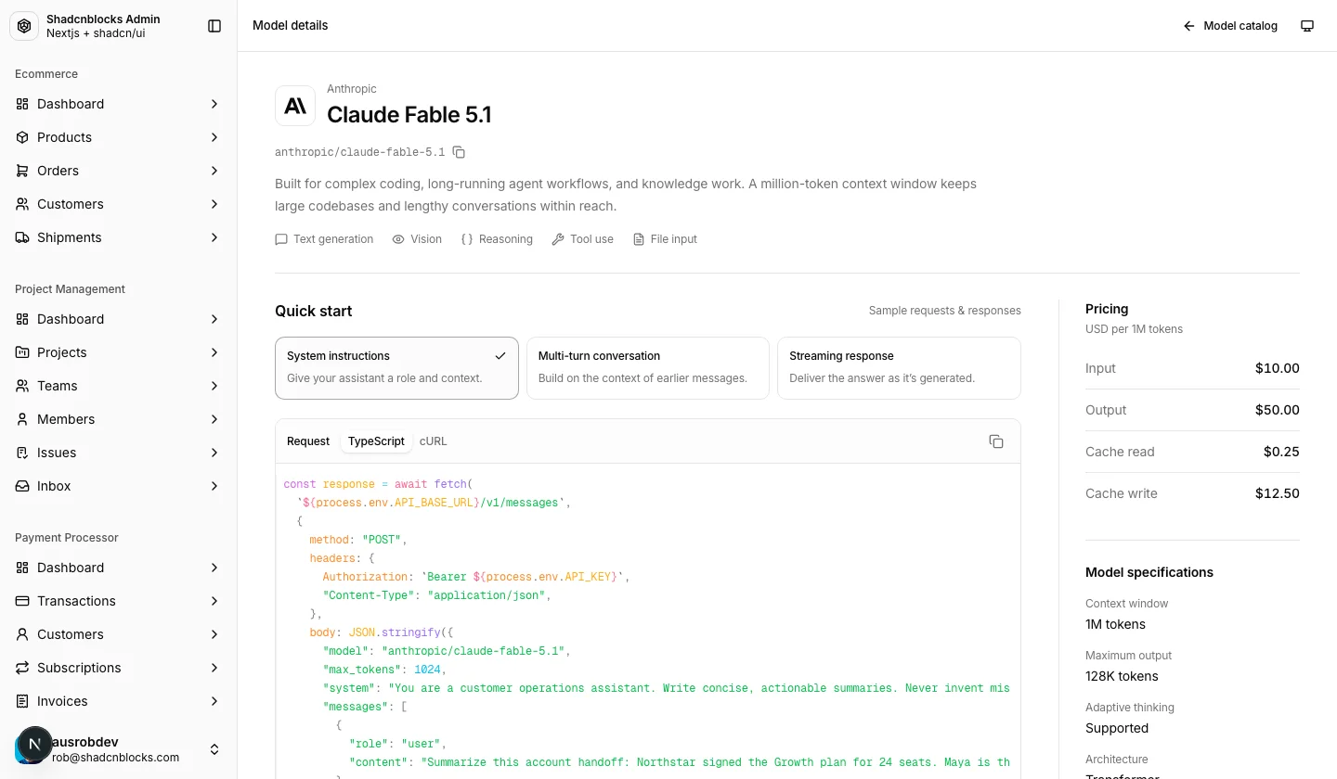This screenshot has height=779, width=1337.
Task: Click the Vision capability tag
Action: coord(417,239)
